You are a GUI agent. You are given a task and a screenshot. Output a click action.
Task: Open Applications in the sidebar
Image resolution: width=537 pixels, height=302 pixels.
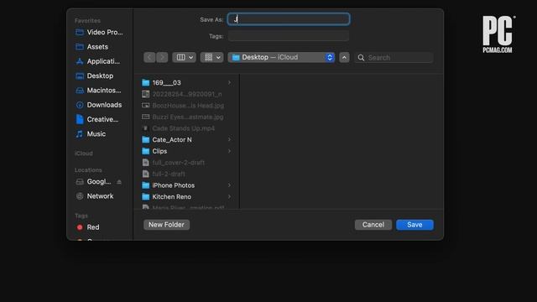pyautogui.click(x=97, y=61)
